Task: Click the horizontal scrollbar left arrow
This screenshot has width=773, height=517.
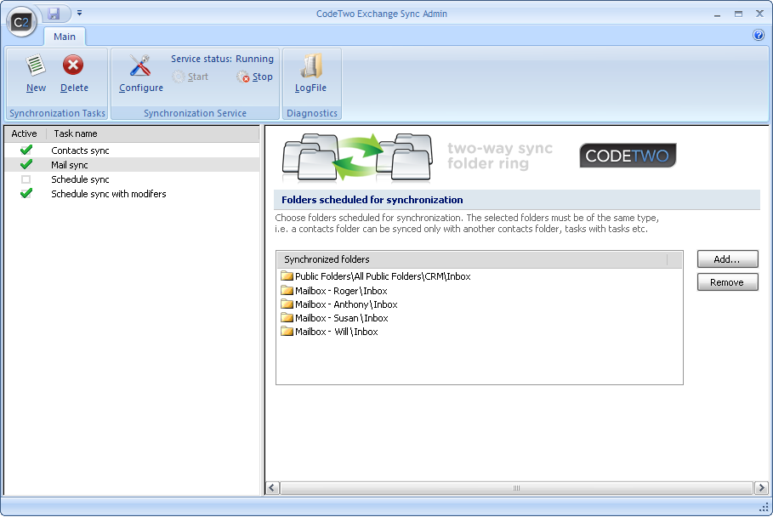Action: pyautogui.click(x=273, y=488)
